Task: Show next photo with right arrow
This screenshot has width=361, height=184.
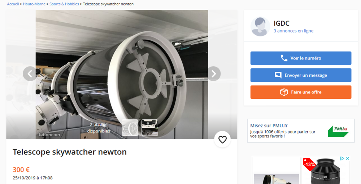Action: 214,74
